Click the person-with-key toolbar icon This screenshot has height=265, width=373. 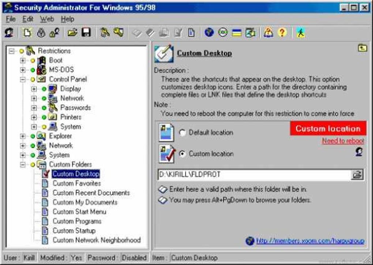(105, 33)
